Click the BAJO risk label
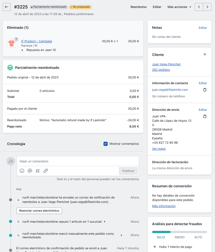Screen dimensions: 215x252 coord(161,237)
